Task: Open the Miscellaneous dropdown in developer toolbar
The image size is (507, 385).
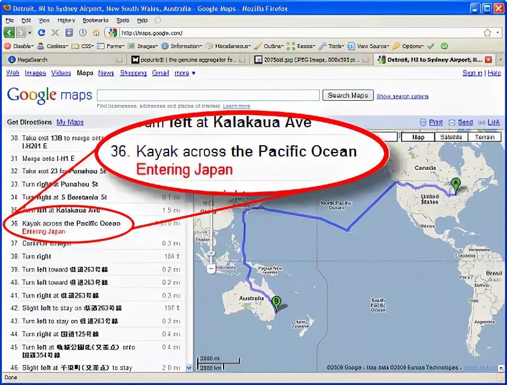Action: coord(228,46)
